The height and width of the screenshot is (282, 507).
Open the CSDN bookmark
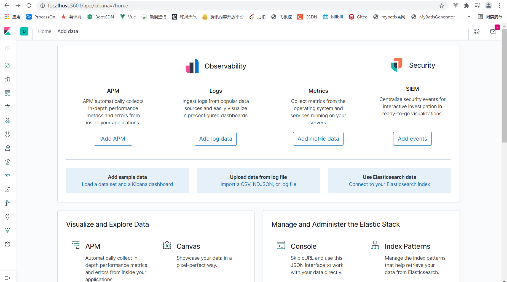click(307, 17)
